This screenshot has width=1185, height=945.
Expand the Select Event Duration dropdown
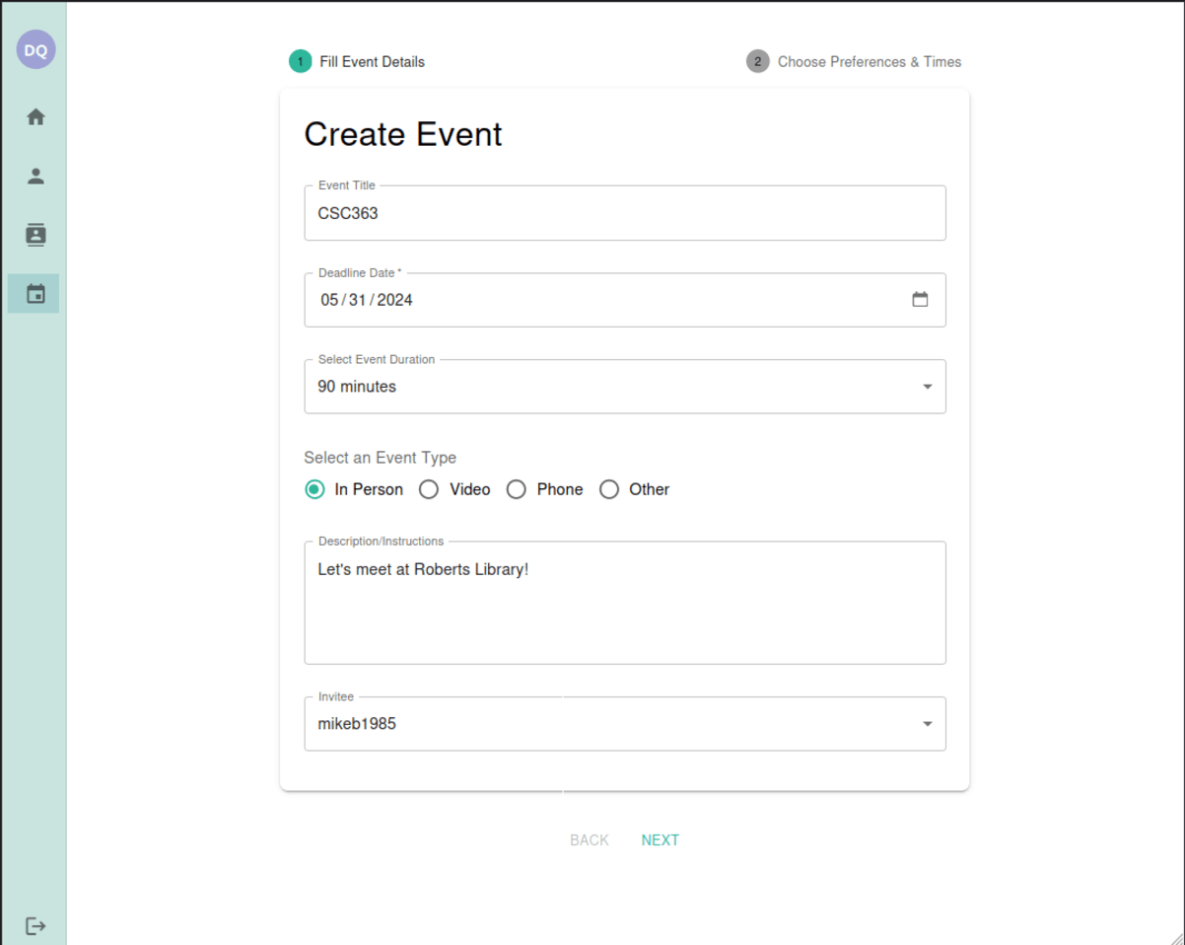(625, 387)
